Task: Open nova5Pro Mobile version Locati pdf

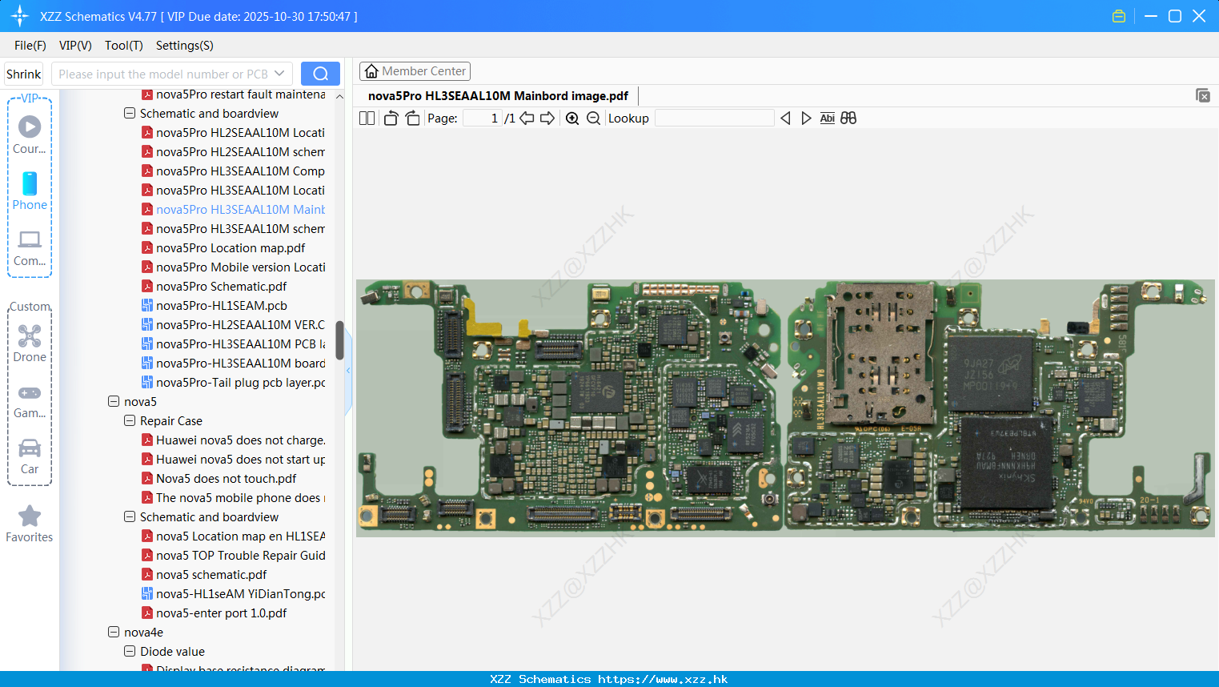Action: (233, 267)
